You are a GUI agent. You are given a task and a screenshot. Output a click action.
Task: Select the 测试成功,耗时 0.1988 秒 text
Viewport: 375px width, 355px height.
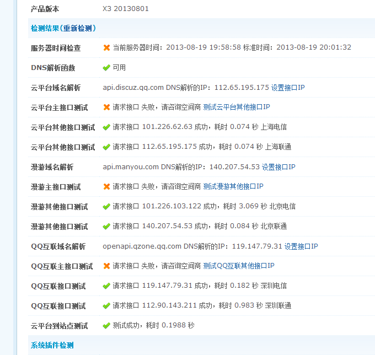[153, 325]
